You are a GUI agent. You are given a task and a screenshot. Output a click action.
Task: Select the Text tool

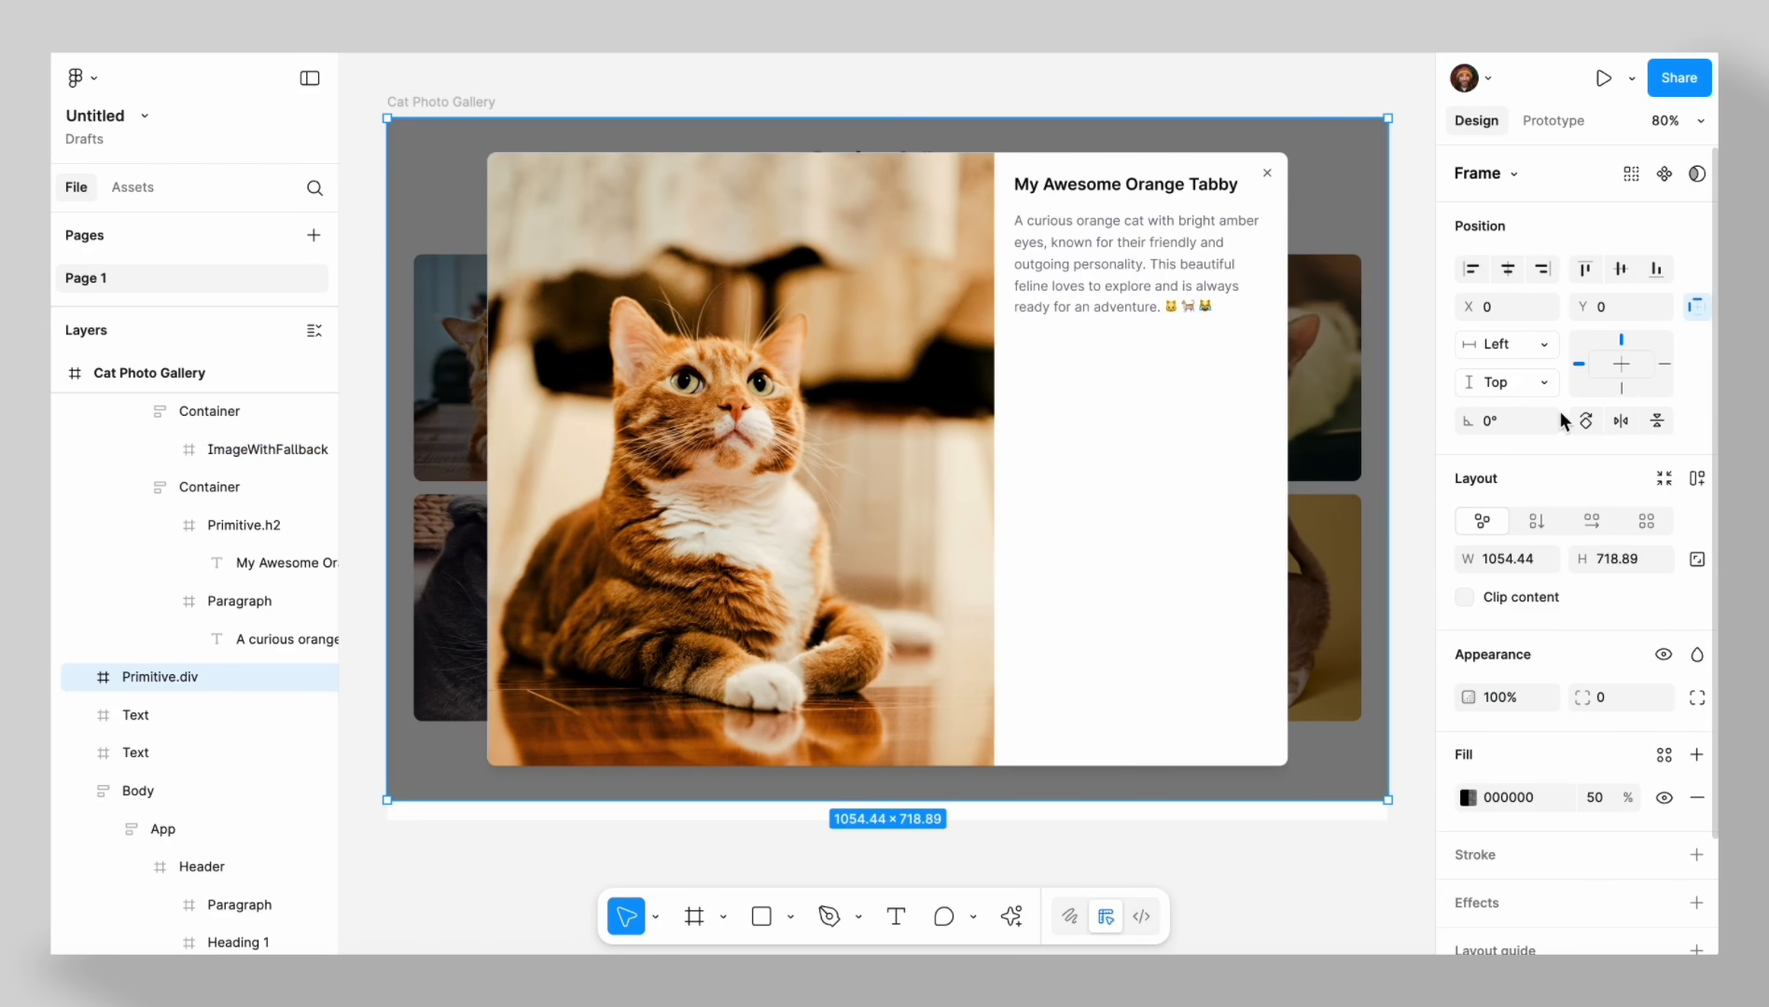(x=896, y=917)
